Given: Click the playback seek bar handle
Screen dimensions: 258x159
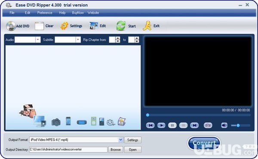Looking at the screenshot, I should 147,115.
